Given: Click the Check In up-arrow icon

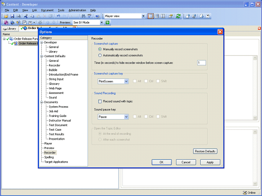Looking at the screenshot, I should (x=188, y=16).
